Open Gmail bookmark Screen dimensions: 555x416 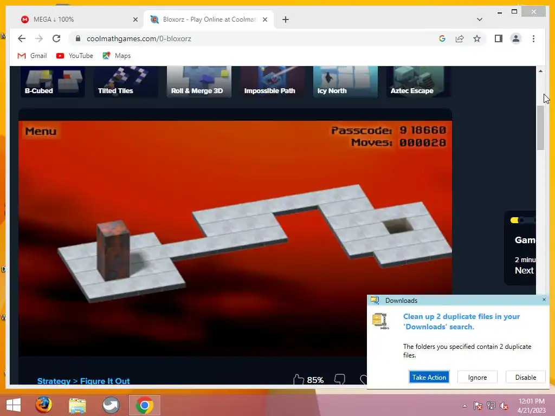click(32, 56)
